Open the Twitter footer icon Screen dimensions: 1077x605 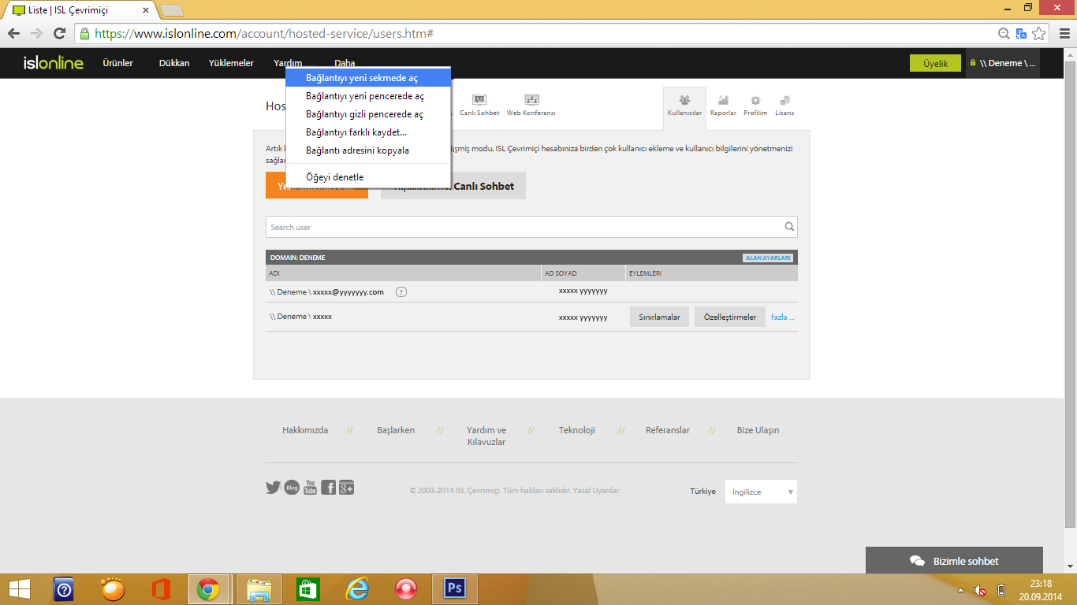coord(274,488)
